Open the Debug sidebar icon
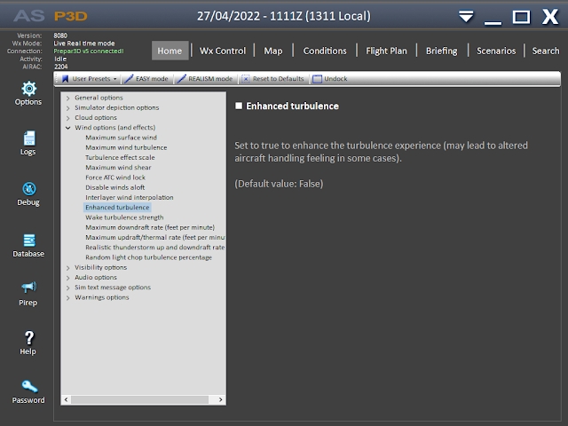Image resolution: width=568 pixels, height=426 pixels. pyautogui.click(x=28, y=189)
